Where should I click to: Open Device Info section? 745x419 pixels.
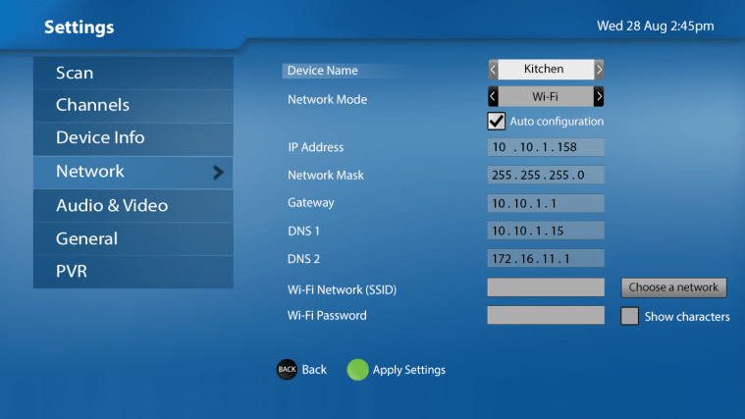133,138
